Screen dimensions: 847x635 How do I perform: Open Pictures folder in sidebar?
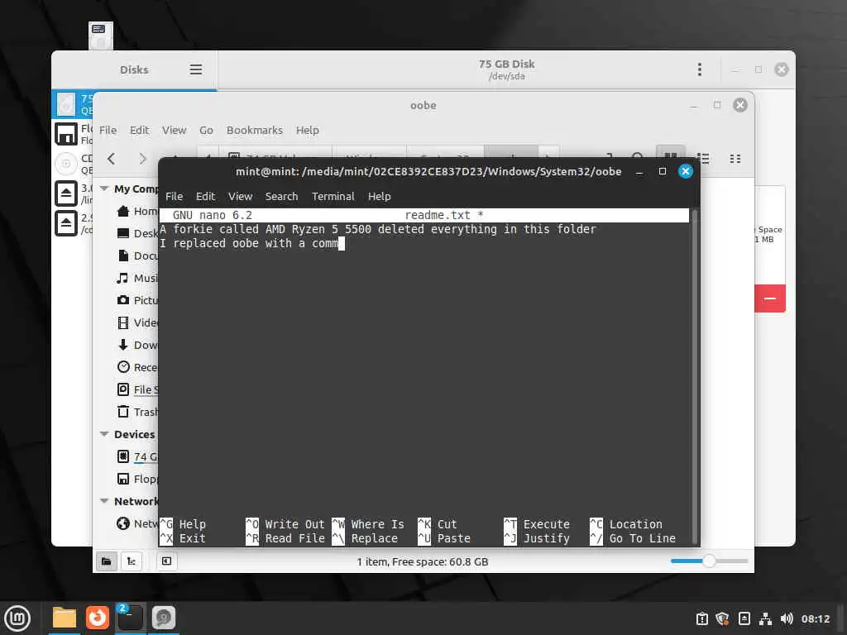coord(137,300)
